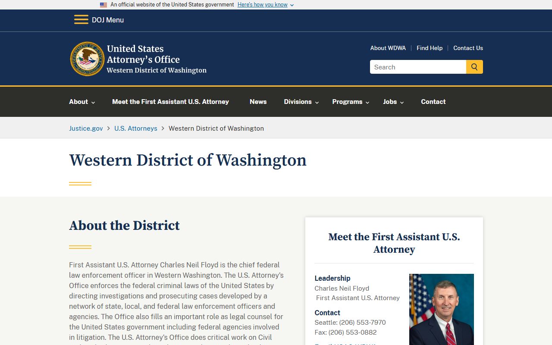Screen dimensions: 552x345
Task: Click the About WDWA link
Action: pyautogui.click(x=388, y=48)
